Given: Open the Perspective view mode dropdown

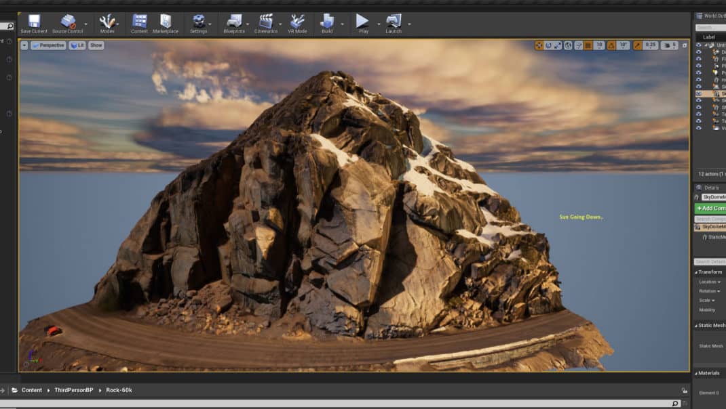Looking at the screenshot, I should [48, 45].
